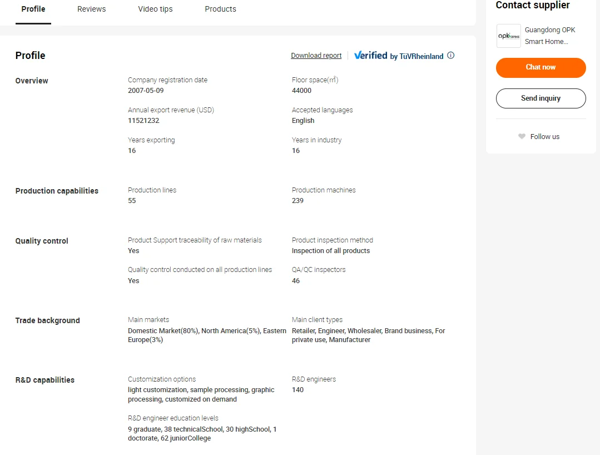Open the Guangdong OPK Smart Home supplier name
600x455 pixels.
coord(550,36)
